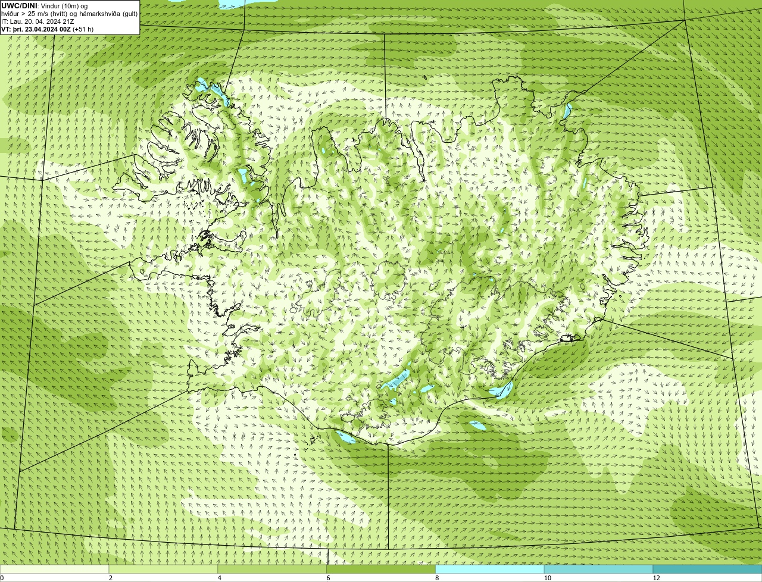This screenshot has width=762, height=582.
Task: Click the '6' label on the color scale
Action: pos(328,578)
